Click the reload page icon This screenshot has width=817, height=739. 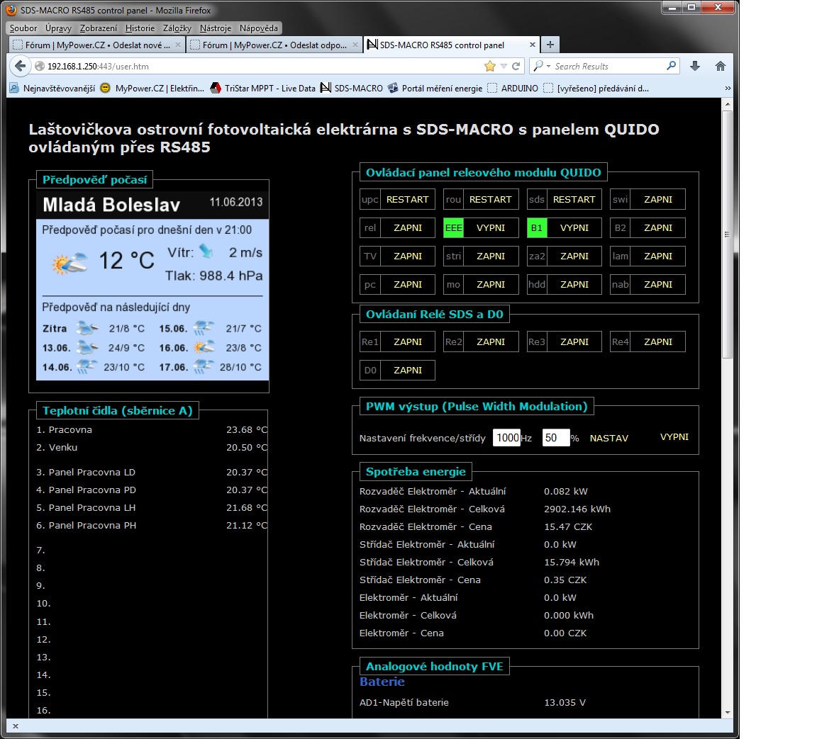pyautogui.click(x=516, y=66)
